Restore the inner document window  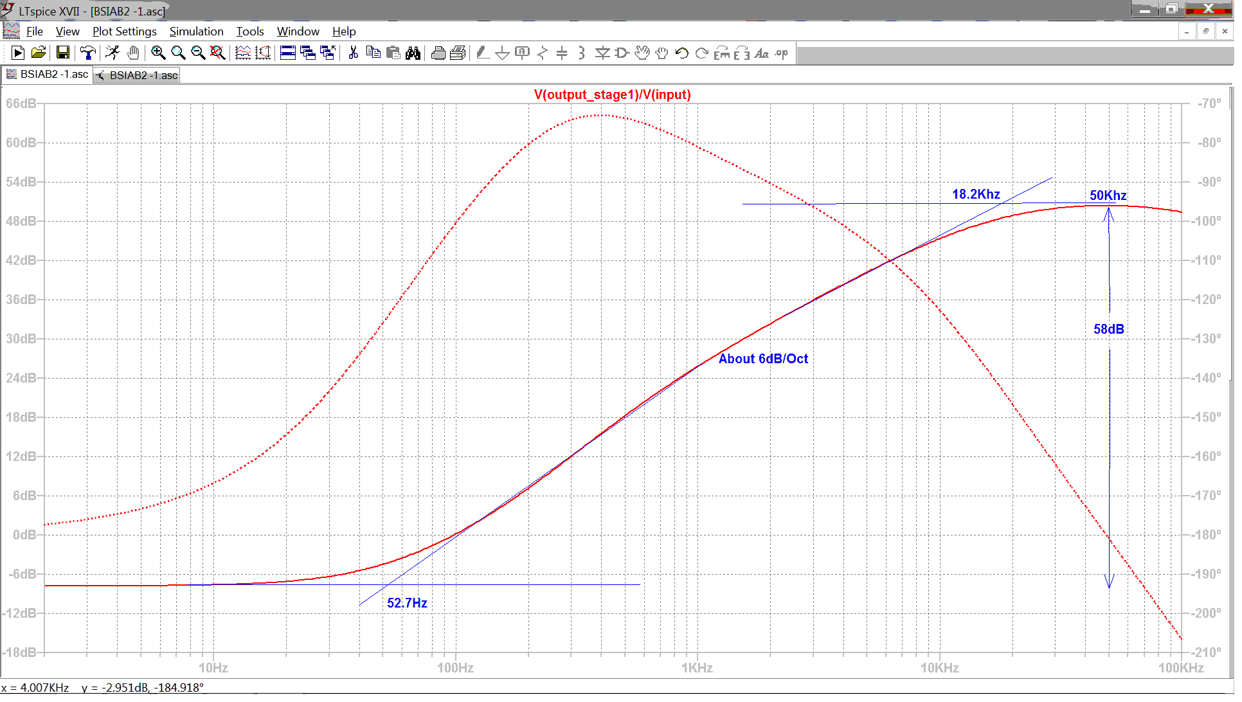1206,32
